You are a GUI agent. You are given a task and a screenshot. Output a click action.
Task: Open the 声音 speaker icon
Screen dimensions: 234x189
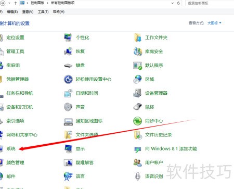click(68, 107)
